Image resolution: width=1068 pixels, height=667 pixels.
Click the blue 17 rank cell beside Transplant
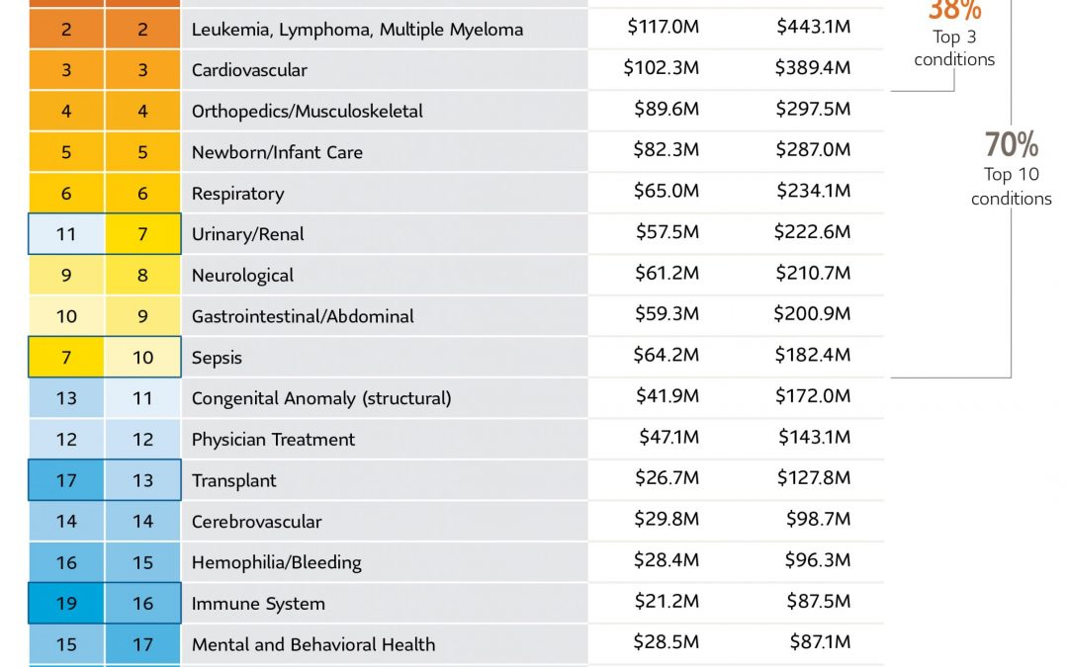66,481
